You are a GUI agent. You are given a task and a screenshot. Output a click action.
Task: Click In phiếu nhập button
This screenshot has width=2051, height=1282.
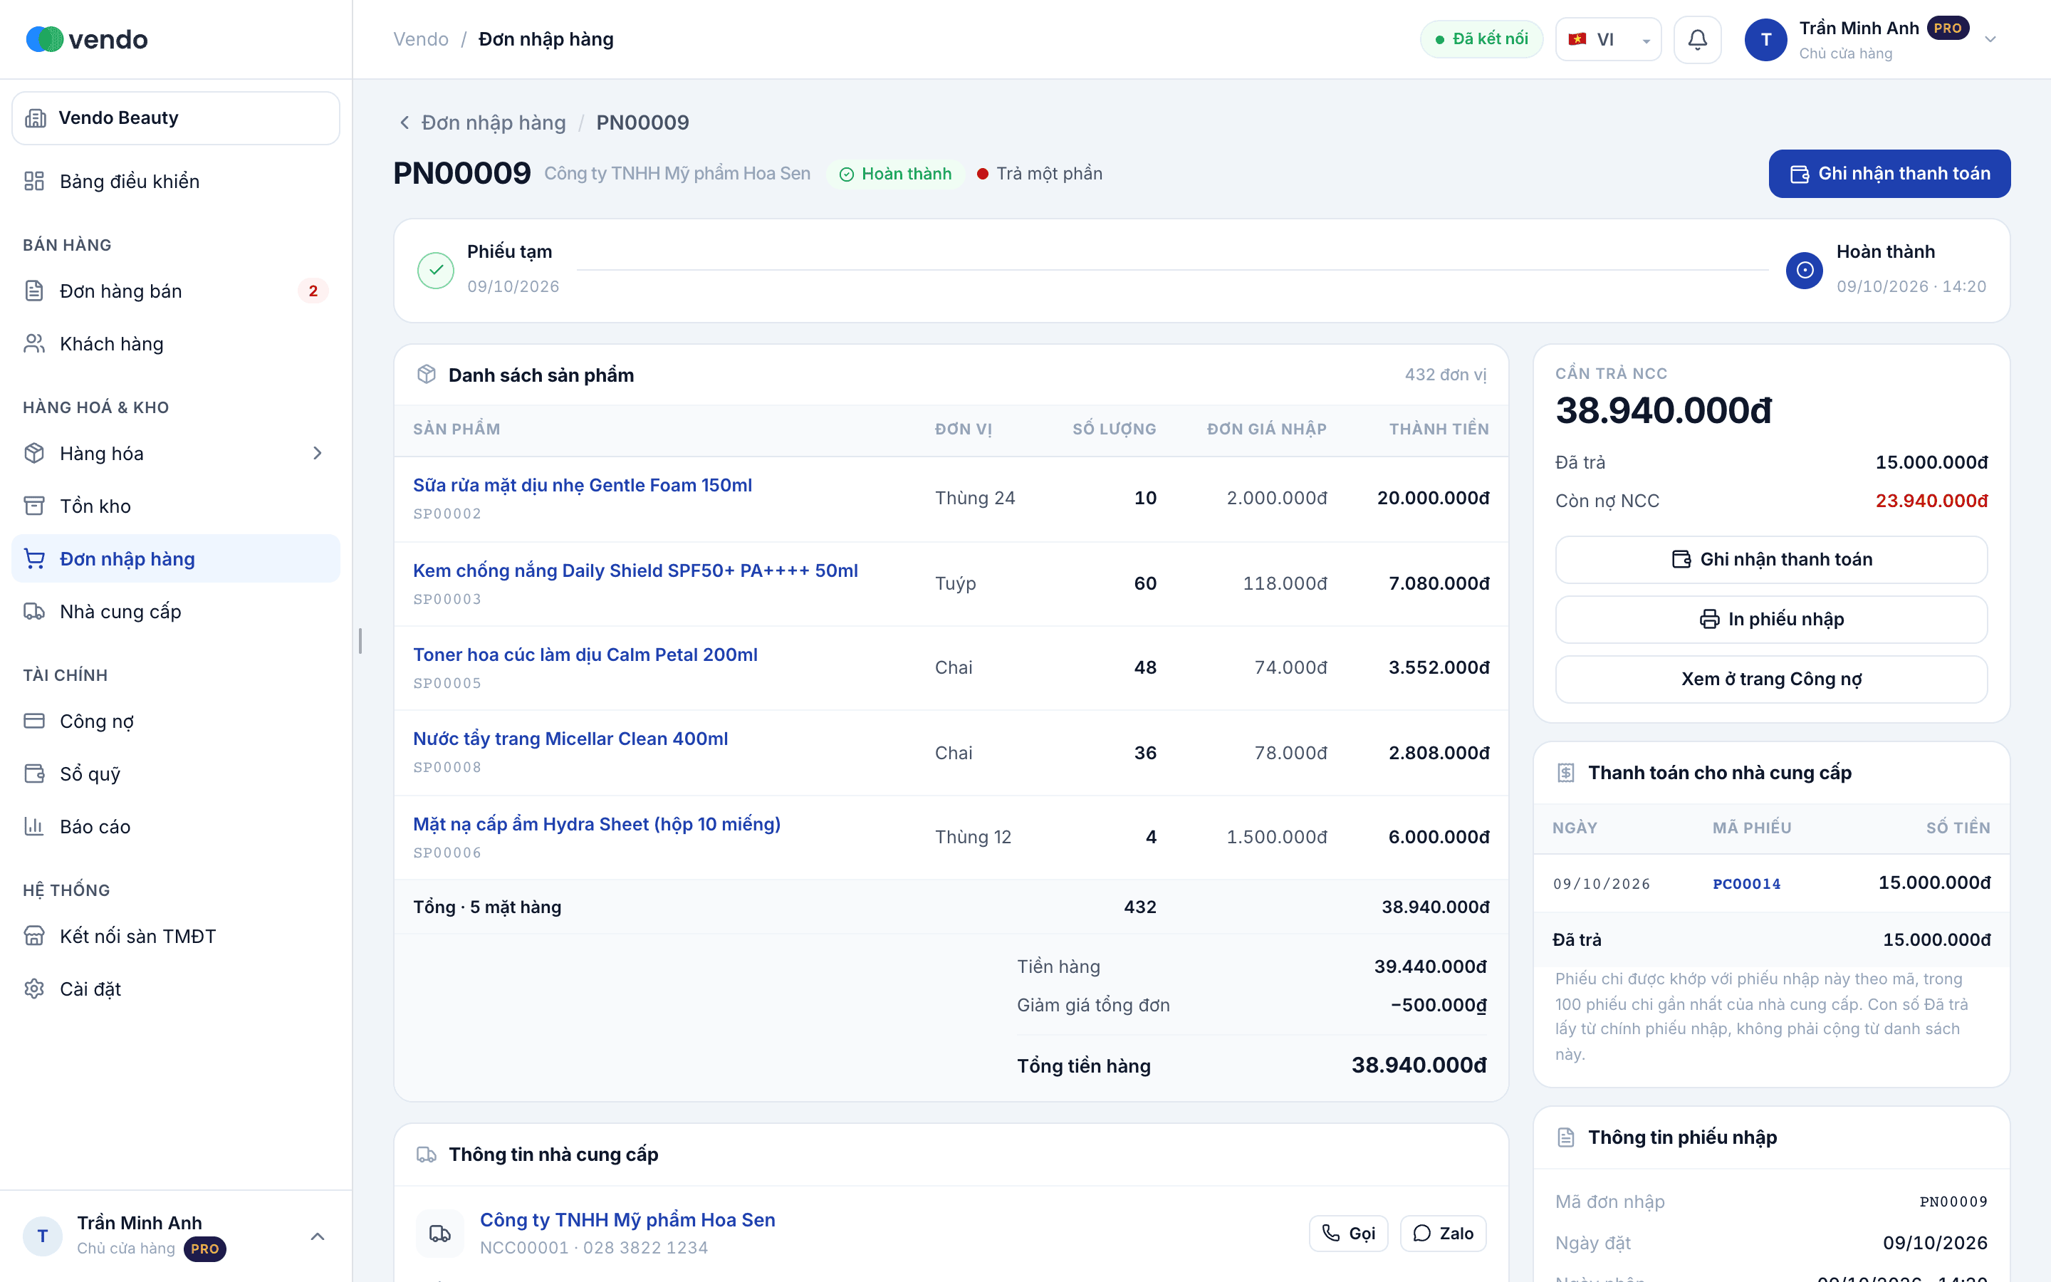pyautogui.click(x=1771, y=619)
